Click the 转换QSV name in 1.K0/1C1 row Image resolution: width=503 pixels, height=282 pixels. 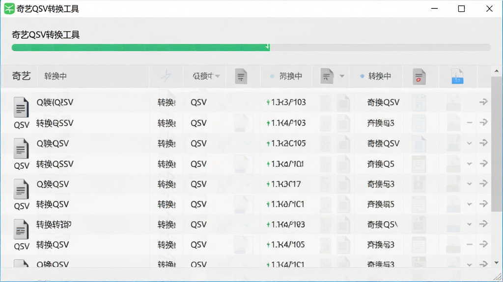click(x=52, y=204)
